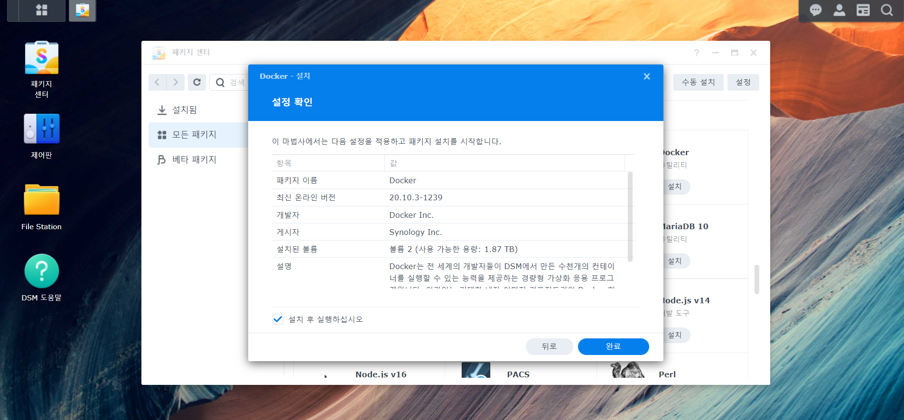Click the MariaDB 10 package title
This screenshot has width=904, height=420.
tap(686, 226)
